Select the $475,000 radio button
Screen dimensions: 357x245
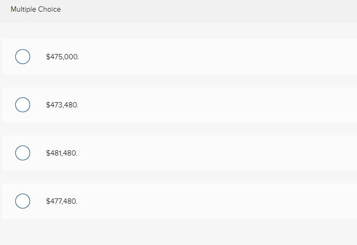click(22, 57)
